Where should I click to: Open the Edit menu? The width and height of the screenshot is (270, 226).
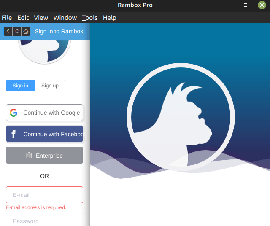pyautogui.click(x=23, y=18)
